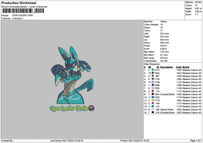Select the black swatch in the 218 stitch row
This screenshot has width=203, height=143.
153,112
